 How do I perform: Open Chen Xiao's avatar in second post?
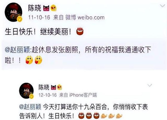26,91
